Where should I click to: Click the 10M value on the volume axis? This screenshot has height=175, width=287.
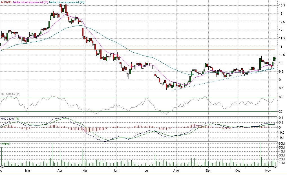(282, 163)
